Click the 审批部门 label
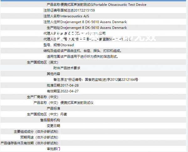 (x=53, y=149)
